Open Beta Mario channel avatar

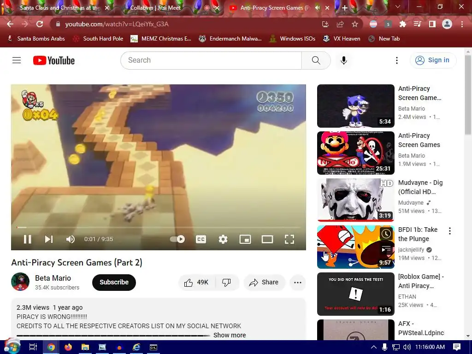20,282
